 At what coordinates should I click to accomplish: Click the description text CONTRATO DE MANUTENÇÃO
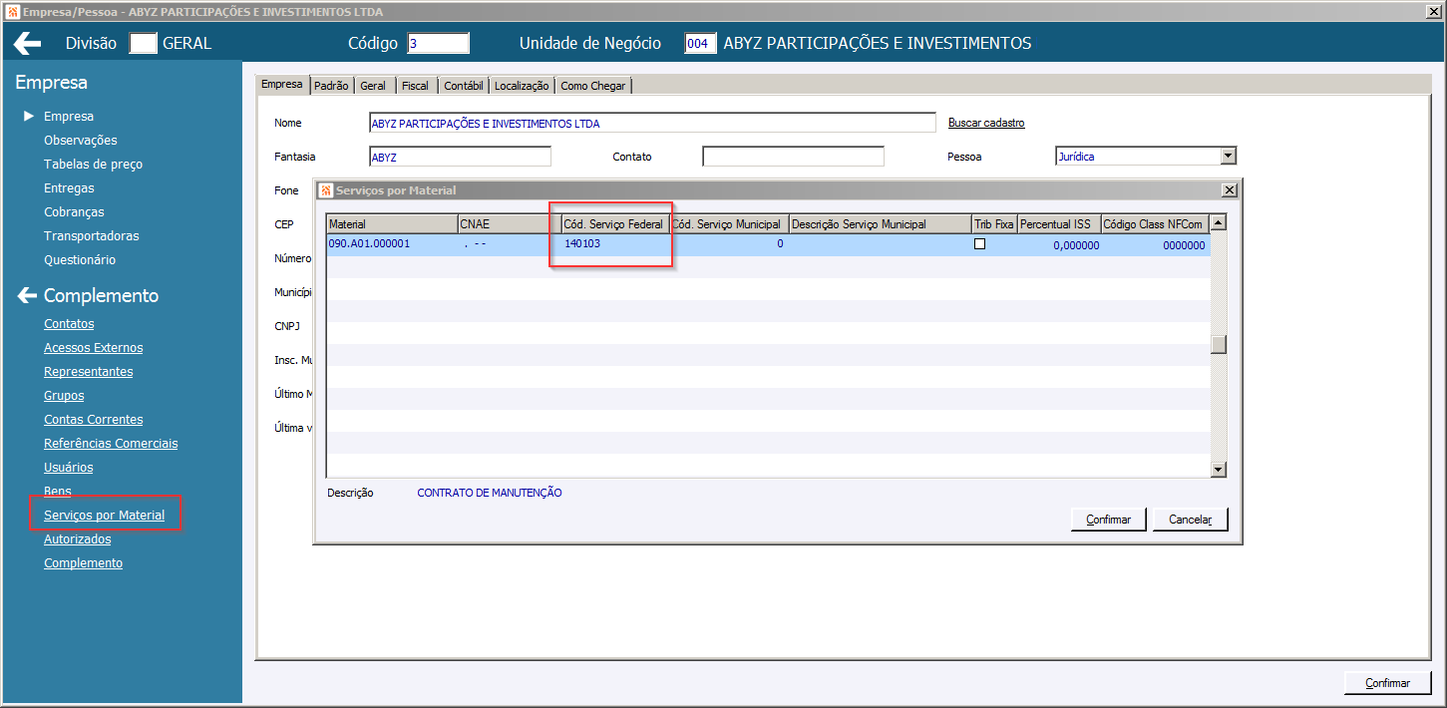490,493
